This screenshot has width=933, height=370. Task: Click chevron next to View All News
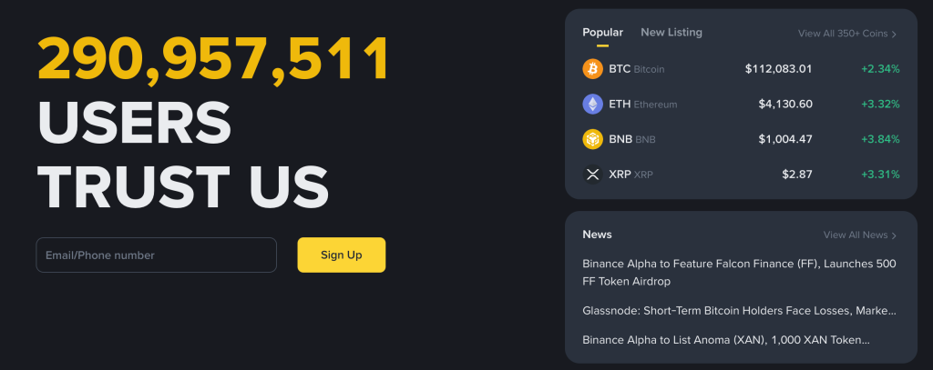(895, 235)
